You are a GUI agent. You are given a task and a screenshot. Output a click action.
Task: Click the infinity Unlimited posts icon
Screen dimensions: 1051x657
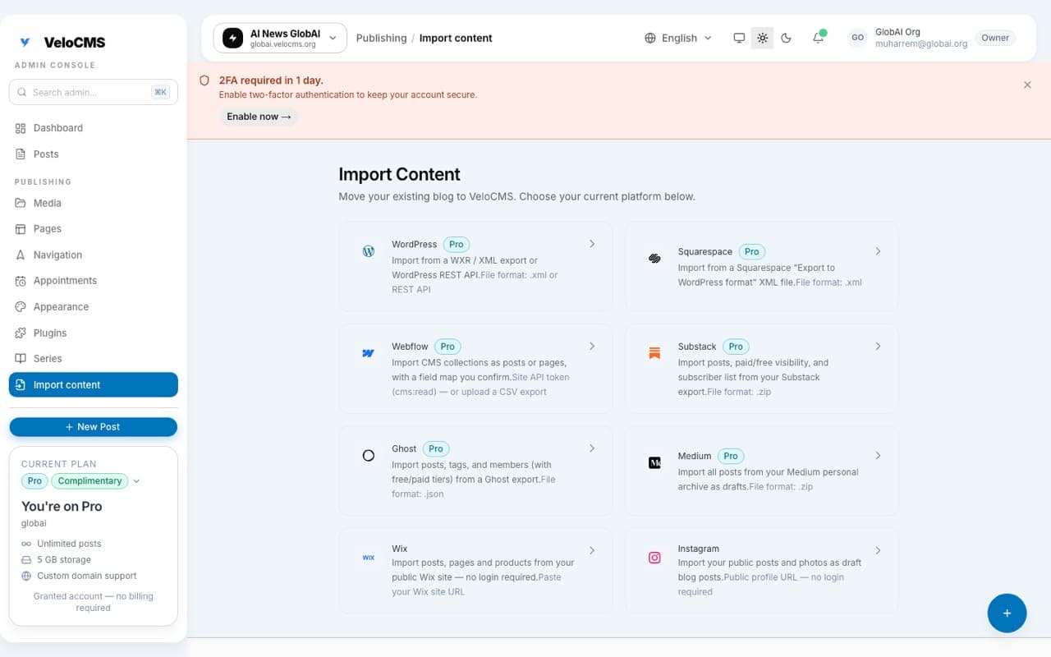tap(26, 544)
